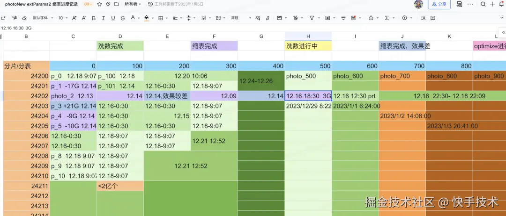Click the merge cells icon
506x216 pixels.
[218, 18]
